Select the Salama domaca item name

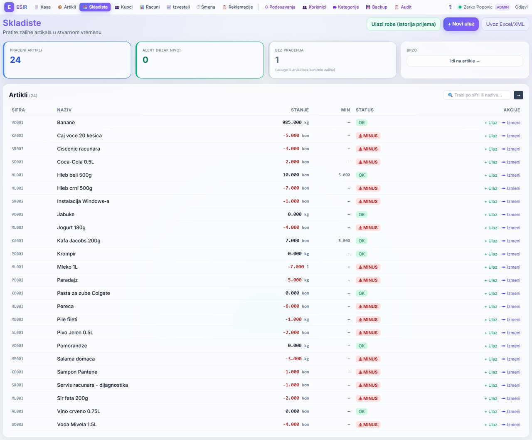point(76,359)
